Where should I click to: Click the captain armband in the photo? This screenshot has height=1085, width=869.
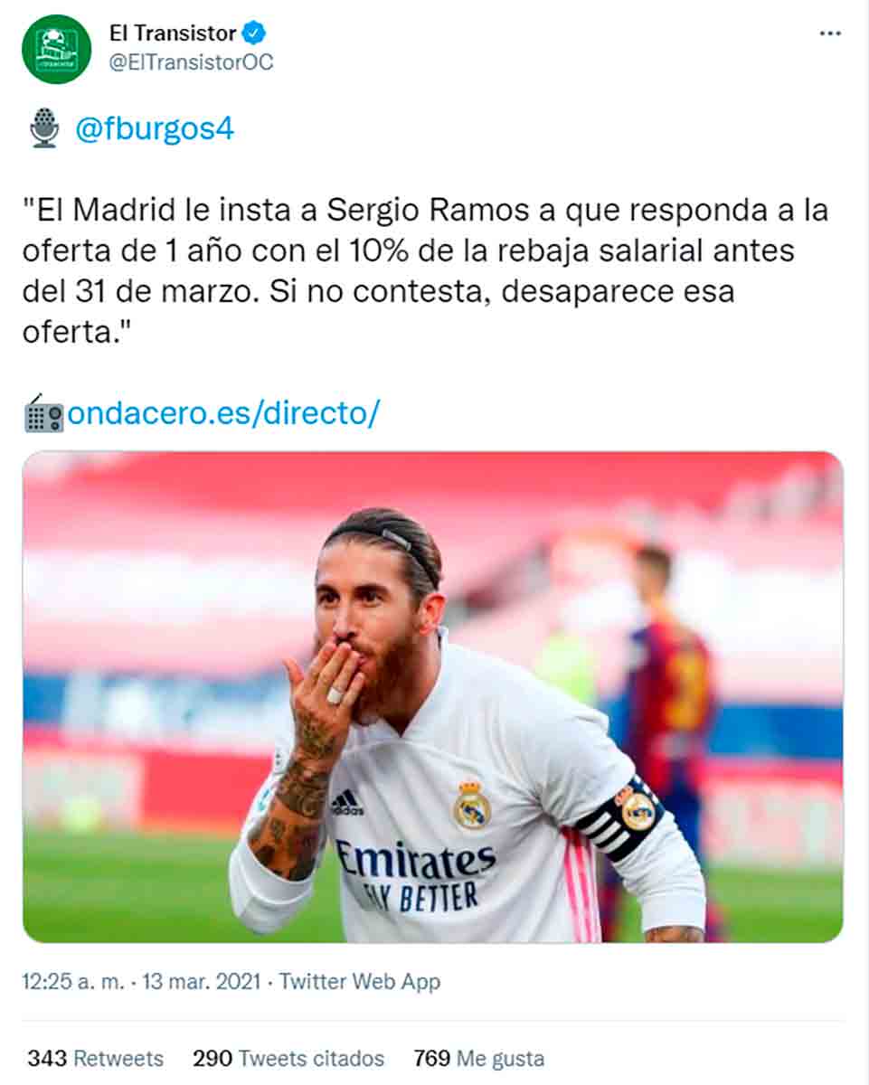point(620,817)
